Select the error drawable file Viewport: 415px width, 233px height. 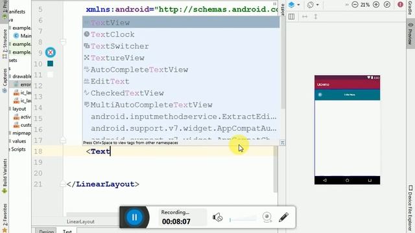tap(23, 85)
